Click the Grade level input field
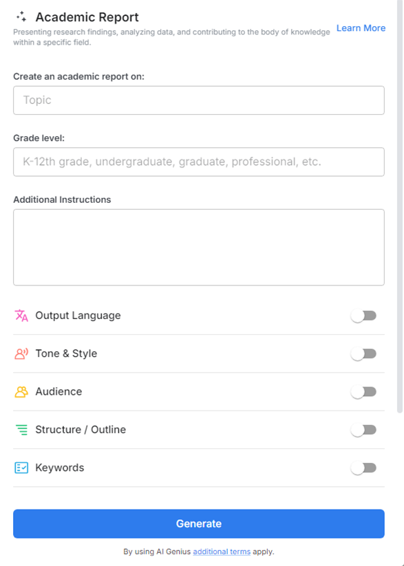 (198, 162)
